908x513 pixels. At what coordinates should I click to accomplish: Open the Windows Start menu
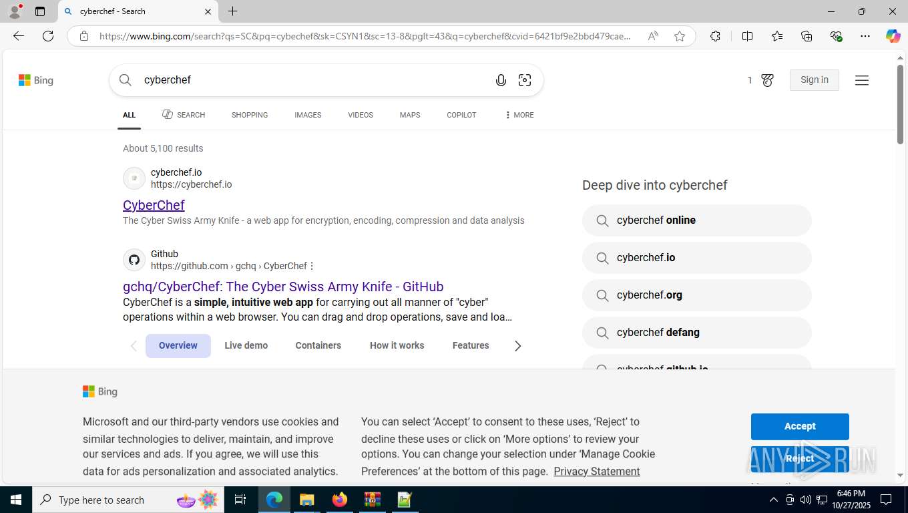15,500
